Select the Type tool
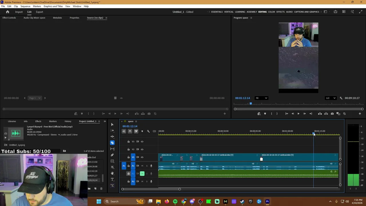 coord(112,179)
